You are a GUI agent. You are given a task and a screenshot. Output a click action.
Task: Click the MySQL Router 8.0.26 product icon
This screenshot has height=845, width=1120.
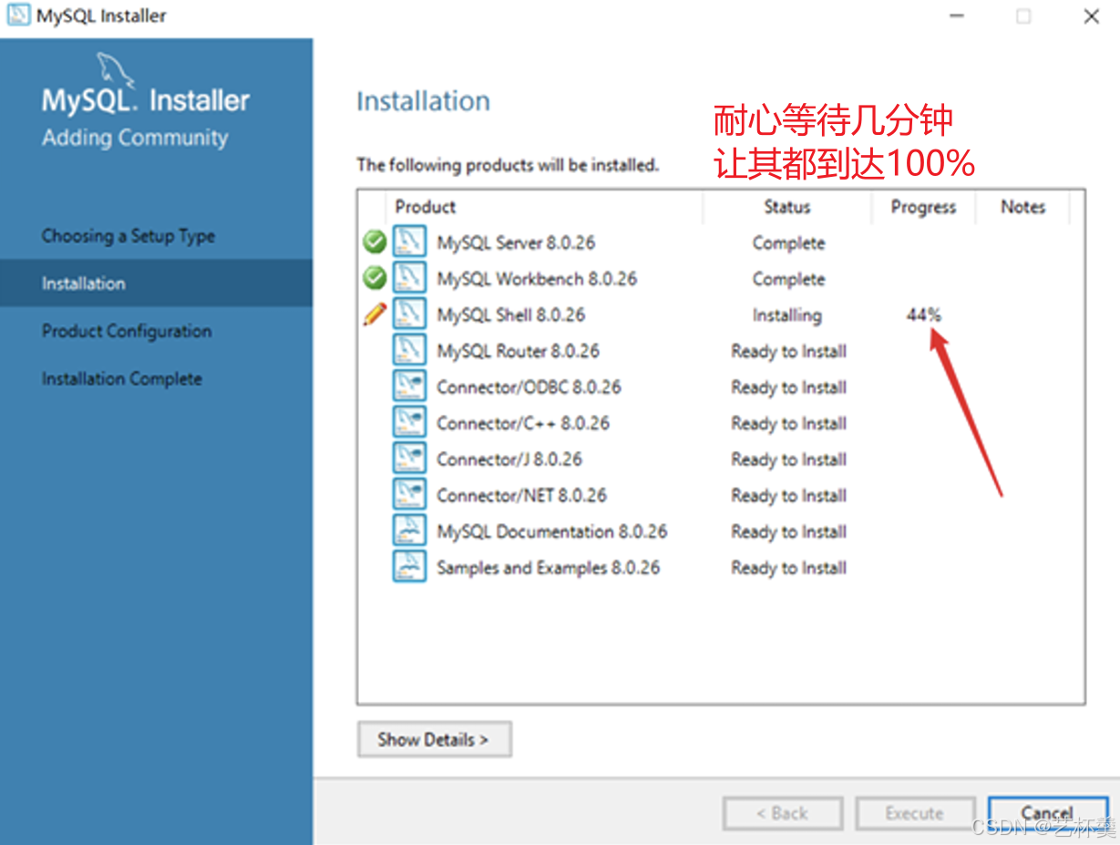(x=409, y=350)
